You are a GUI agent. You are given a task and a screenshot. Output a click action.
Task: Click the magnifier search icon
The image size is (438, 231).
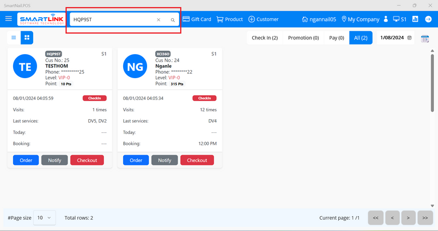(173, 20)
